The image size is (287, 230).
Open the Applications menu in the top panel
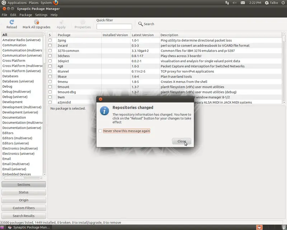point(17,3)
